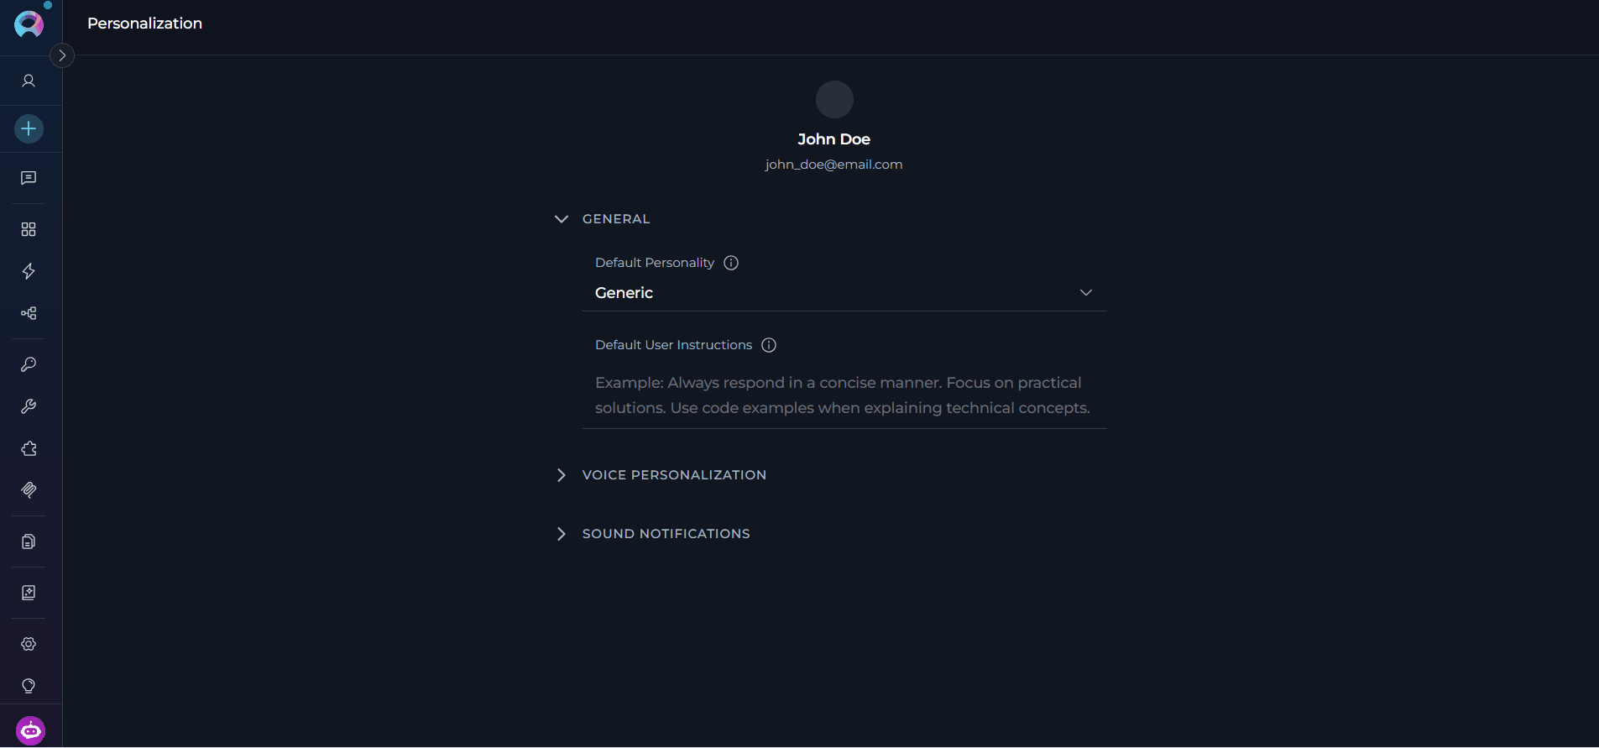This screenshot has width=1599, height=748.
Task: Open the purple robot assistant button
Action: [31, 730]
